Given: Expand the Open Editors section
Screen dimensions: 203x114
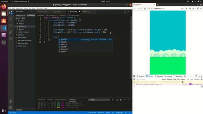Looking at the screenshot, I should (x=24, y=15).
